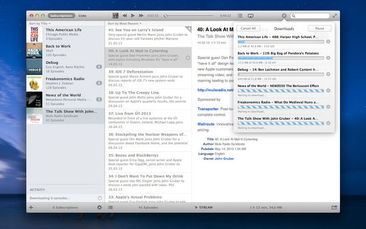
Task: Open the settings gear below subscriptions
Action: [x=99, y=207]
